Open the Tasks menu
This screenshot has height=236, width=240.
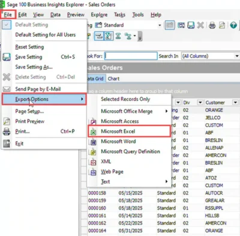(119, 14)
